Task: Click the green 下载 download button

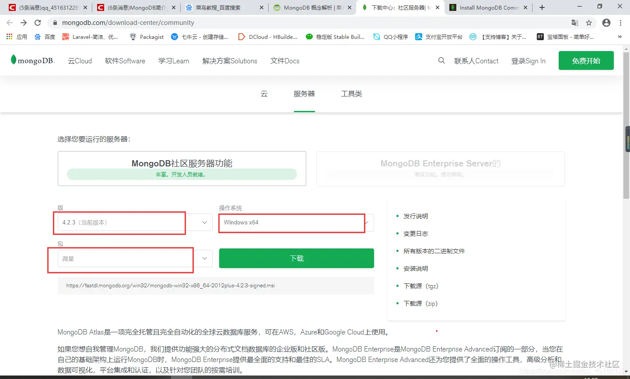Action: pos(296,258)
